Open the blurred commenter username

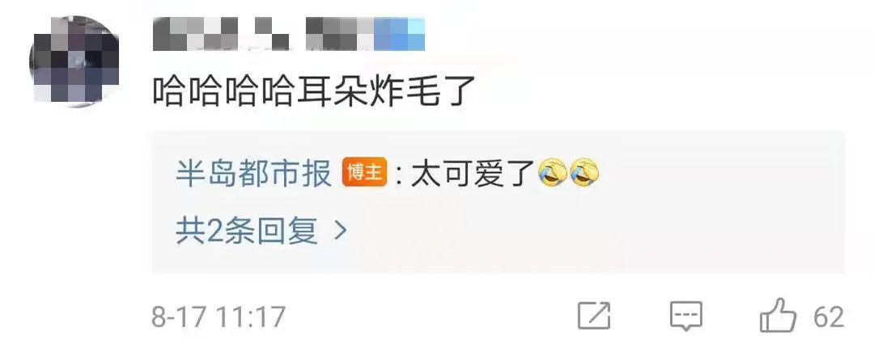pos(289,34)
